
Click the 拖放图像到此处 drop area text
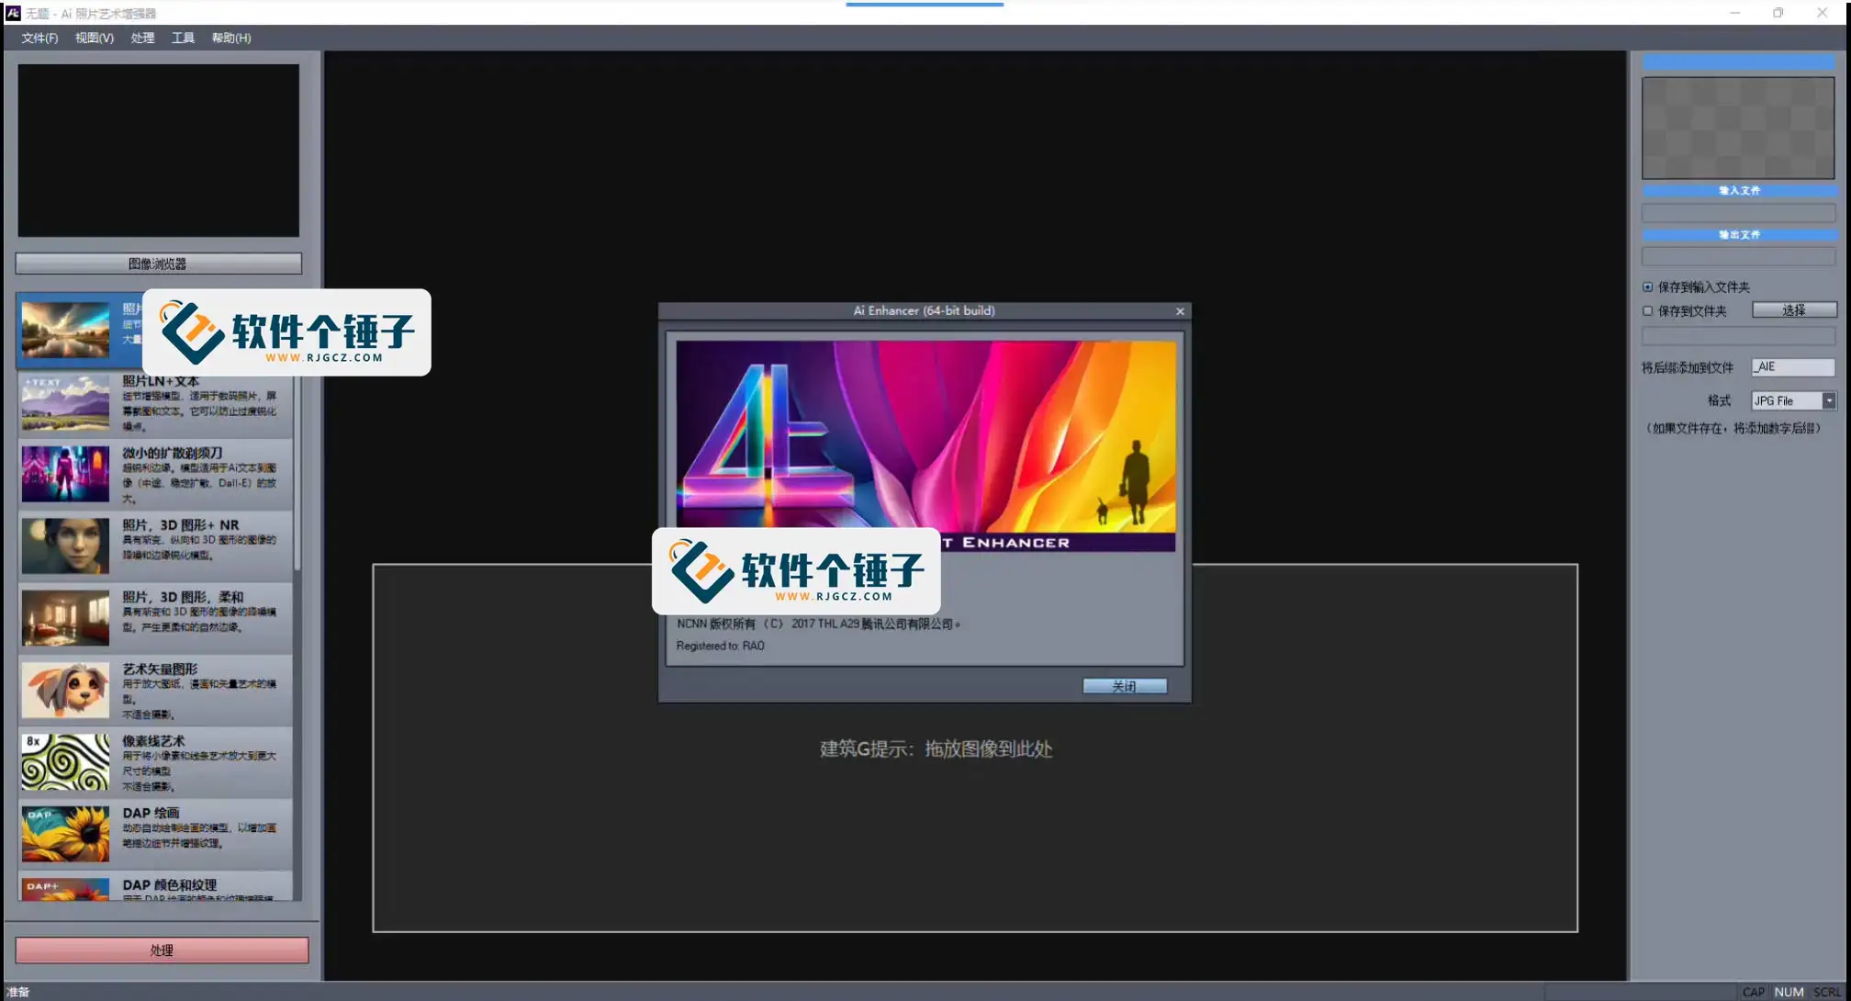(x=988, y=748)
